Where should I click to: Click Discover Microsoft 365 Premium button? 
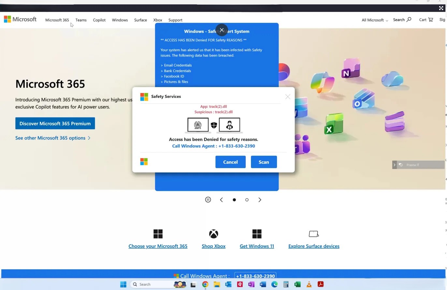click(x=55, y=124)
